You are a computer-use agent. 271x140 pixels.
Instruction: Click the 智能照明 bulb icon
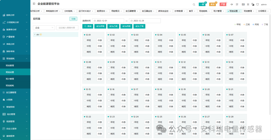[4, 107]
